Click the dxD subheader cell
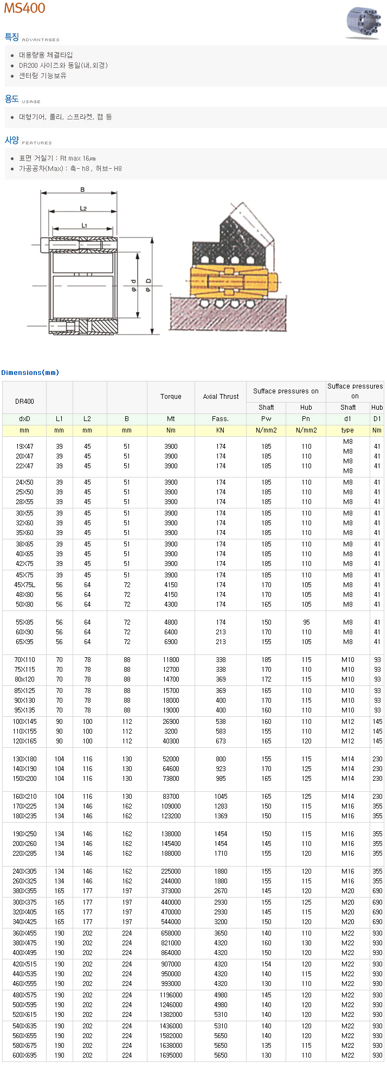Screen dimensions: 387x1069 [24, 419]
